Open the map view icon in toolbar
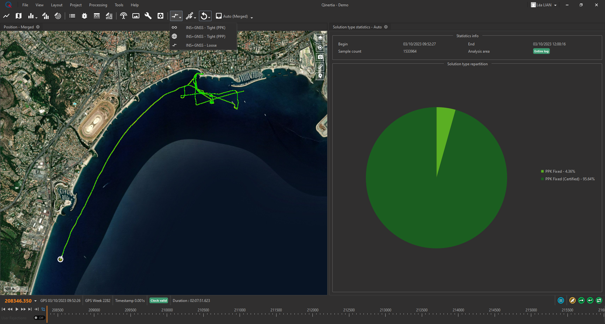This screenshot has height=324, width=605. click(x=19, y=16)
